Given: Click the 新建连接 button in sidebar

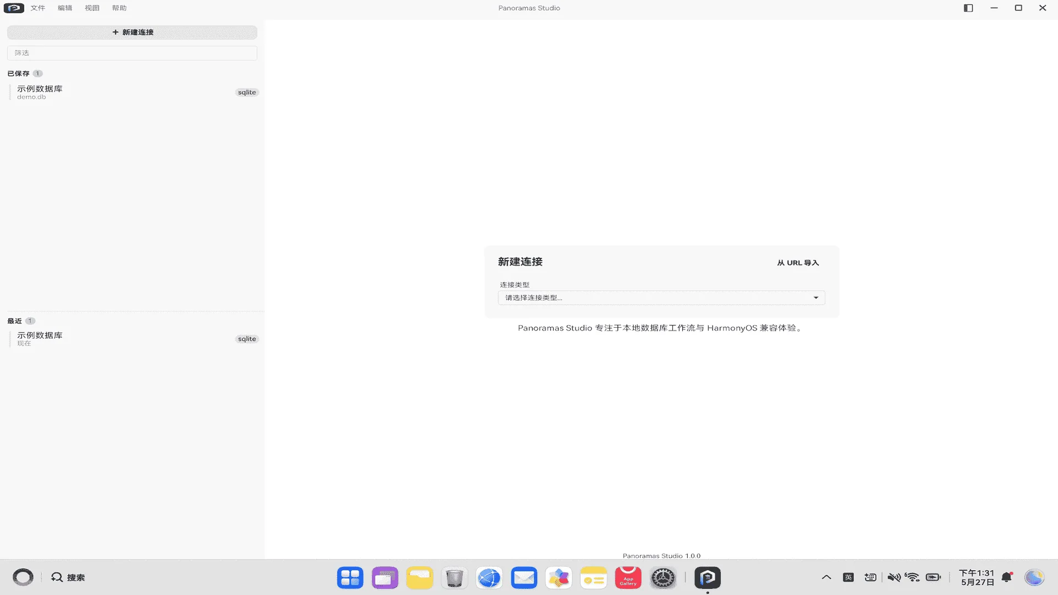Looking at the screenshot, I should pyautogui.click(x=132, y=32).
